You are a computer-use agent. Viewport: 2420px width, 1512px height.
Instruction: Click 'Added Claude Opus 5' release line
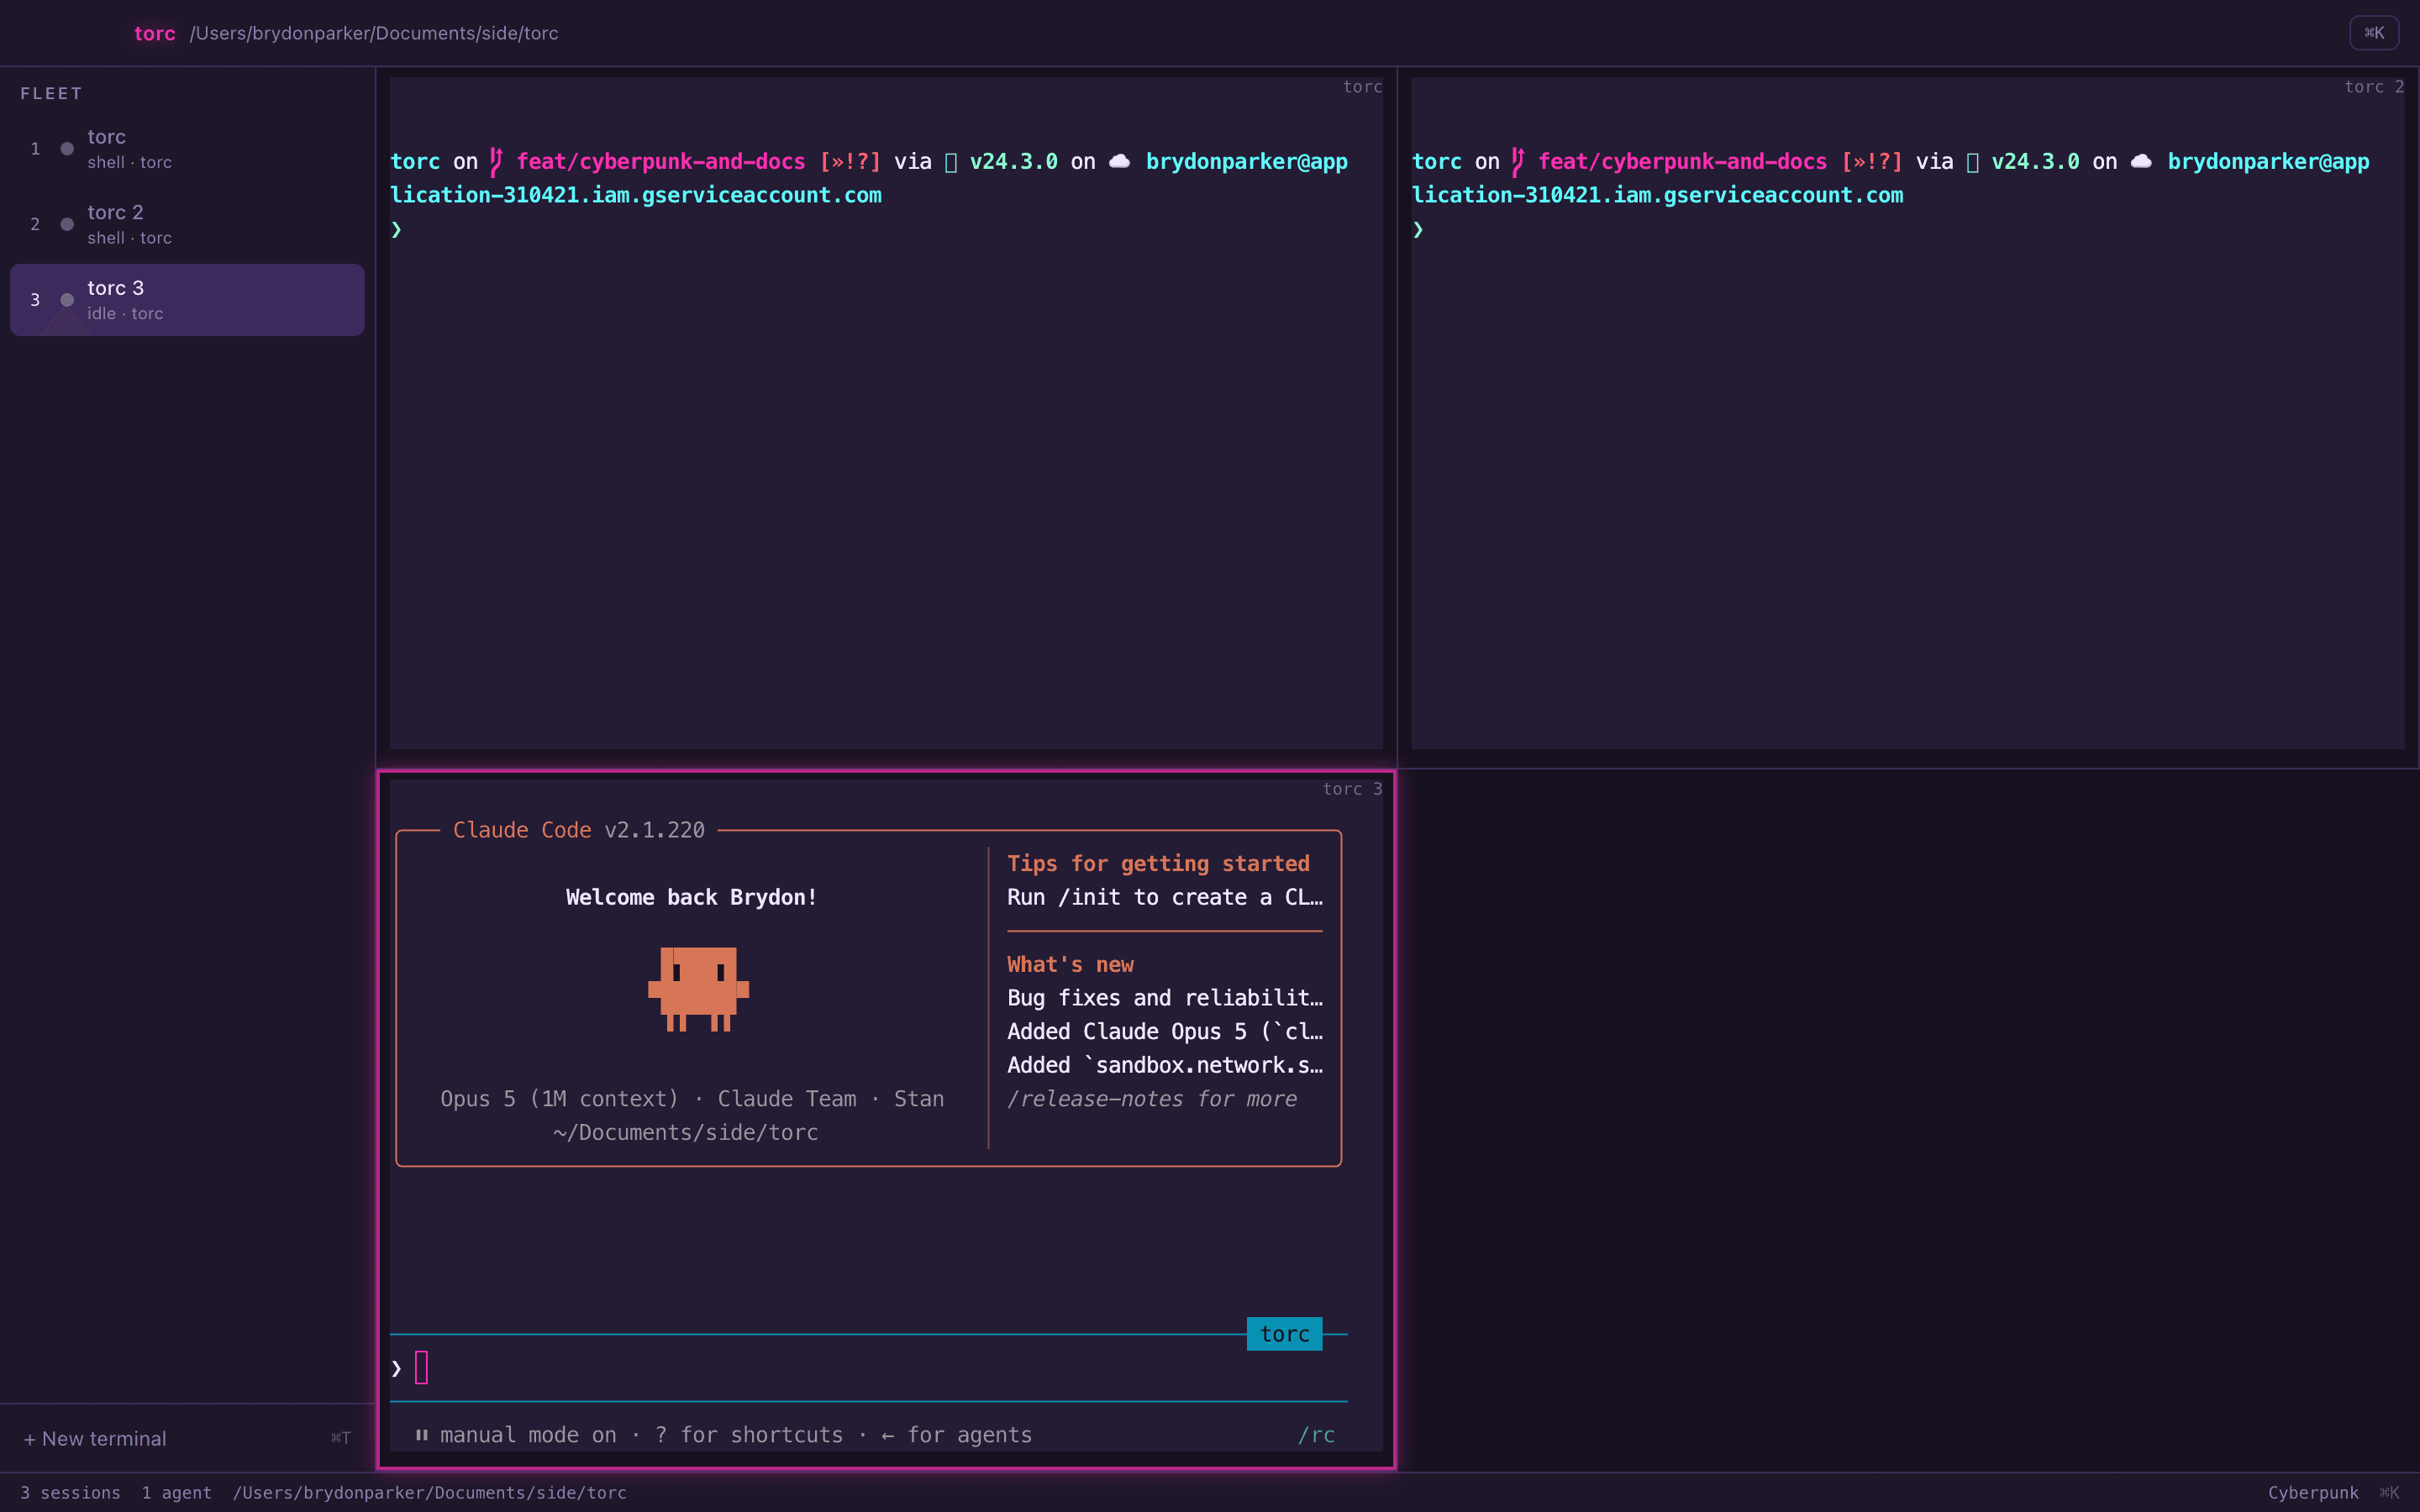[1165, 1032]
